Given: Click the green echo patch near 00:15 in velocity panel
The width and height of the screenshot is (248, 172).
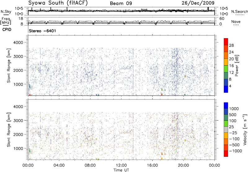Looking at the screenshot, I should [29, 151].
